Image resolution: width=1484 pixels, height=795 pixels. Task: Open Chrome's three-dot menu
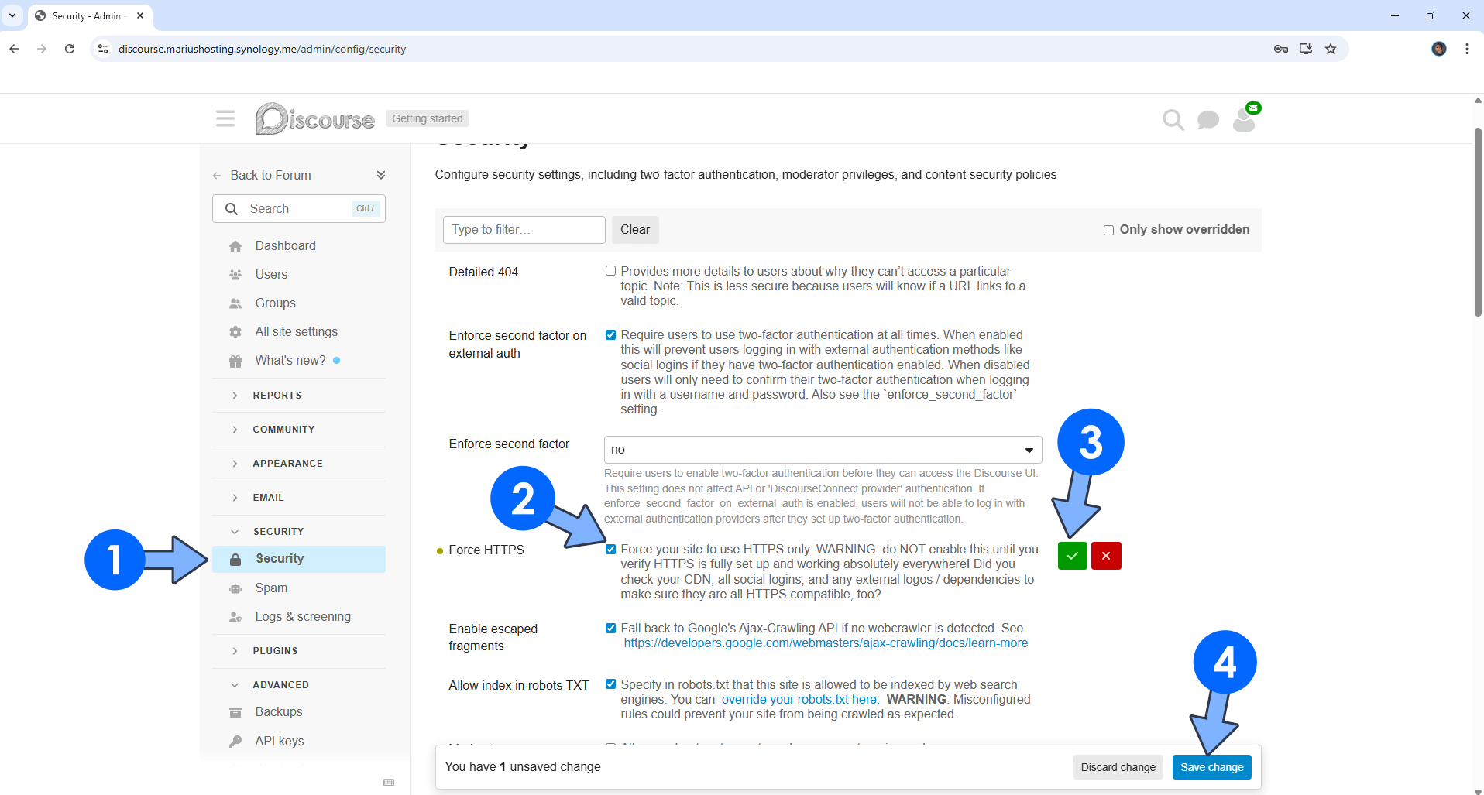pos(1467,49)
